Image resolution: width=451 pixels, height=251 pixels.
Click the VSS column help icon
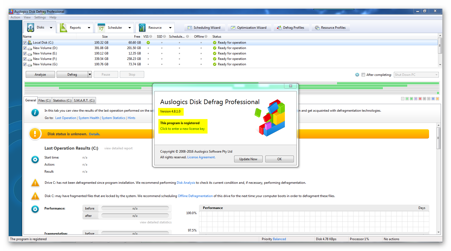pos(151,36)
